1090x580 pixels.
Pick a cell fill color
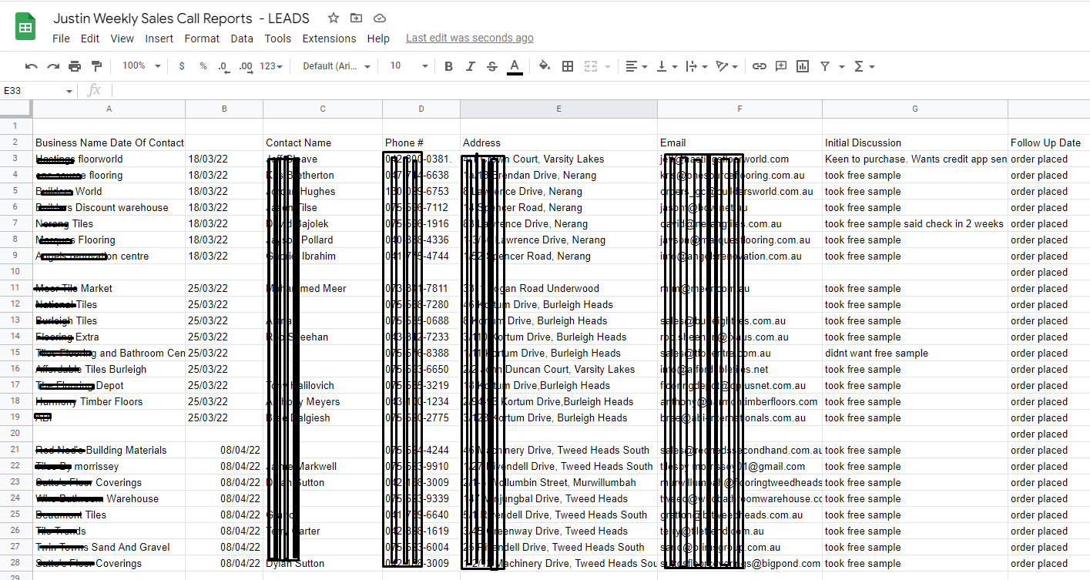pyautogui.click(x=545, y=66)
